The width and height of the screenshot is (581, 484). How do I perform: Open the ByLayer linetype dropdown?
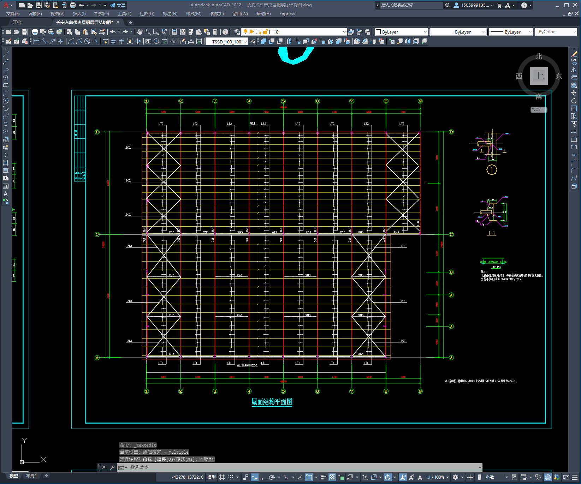tap(459, 32)
